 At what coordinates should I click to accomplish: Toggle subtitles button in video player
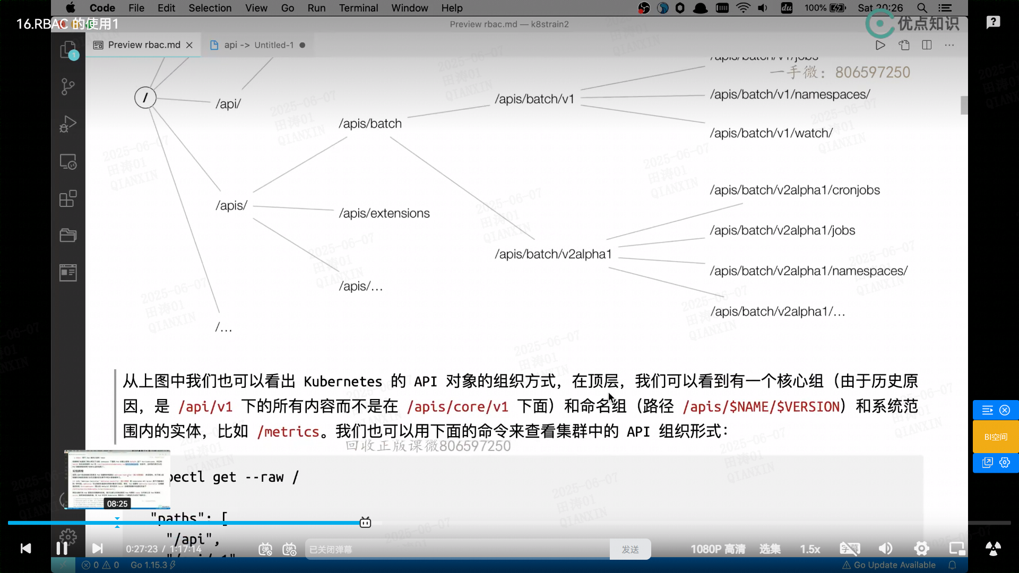(x=850, y=549)
